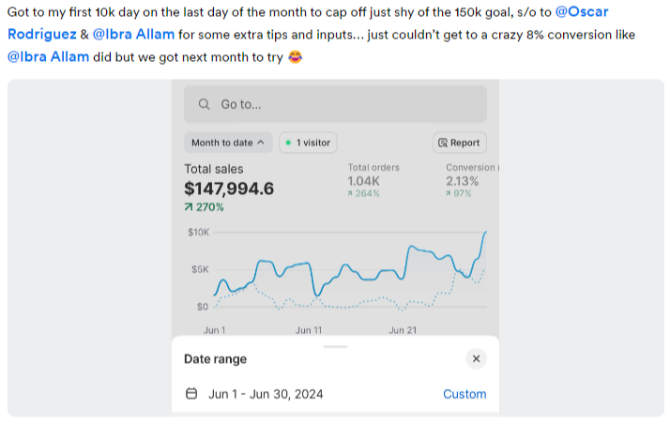Grab the drag handle above Date range
The image size is (670, 423).
(x=335, y=346)
